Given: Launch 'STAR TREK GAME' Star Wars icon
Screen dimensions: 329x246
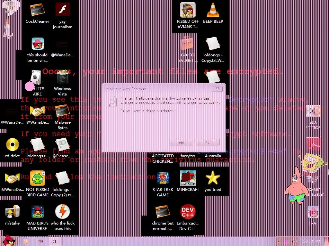Looking at the screenshot, I should 163,178.
